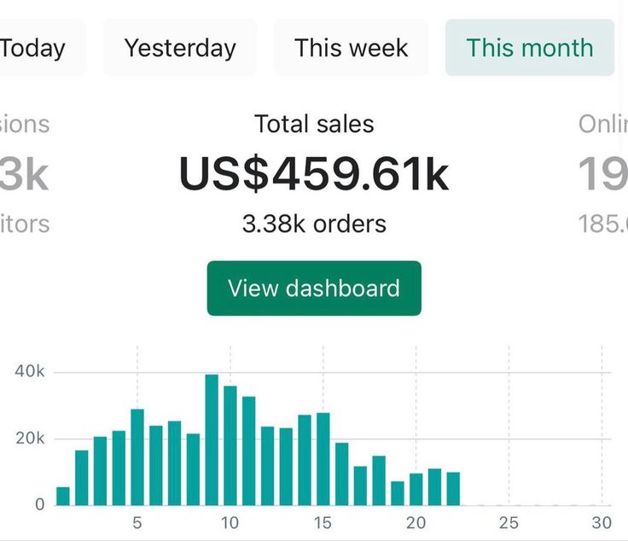Select the chart bar at day 5
Viewport: 628px width, 541px height.
(137, 457)
